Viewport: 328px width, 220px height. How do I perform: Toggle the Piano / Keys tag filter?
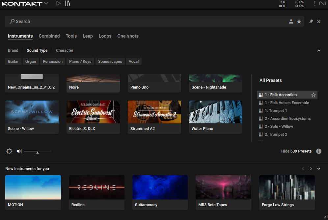80,61
